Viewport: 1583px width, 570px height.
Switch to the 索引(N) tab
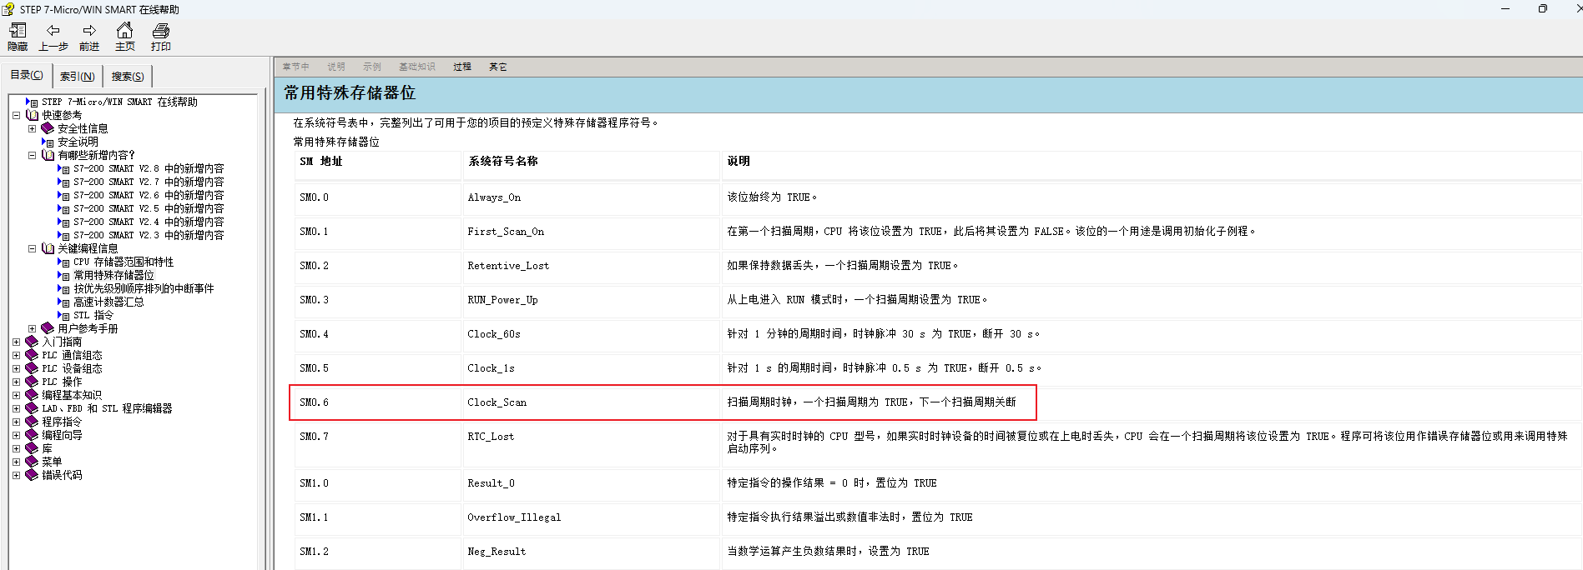pyautogui.click(x=77, y=77)
